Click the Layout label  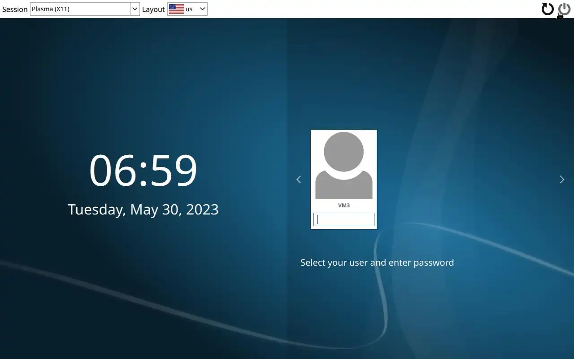coord(153,9)
